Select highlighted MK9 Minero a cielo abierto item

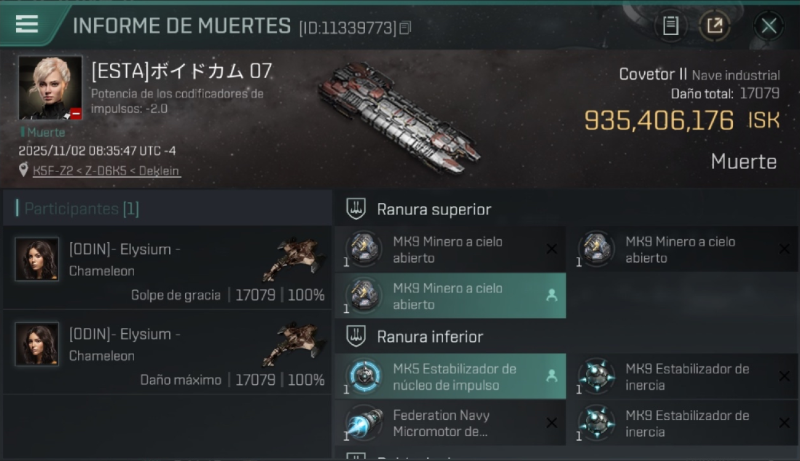click(x=450, y=296)
